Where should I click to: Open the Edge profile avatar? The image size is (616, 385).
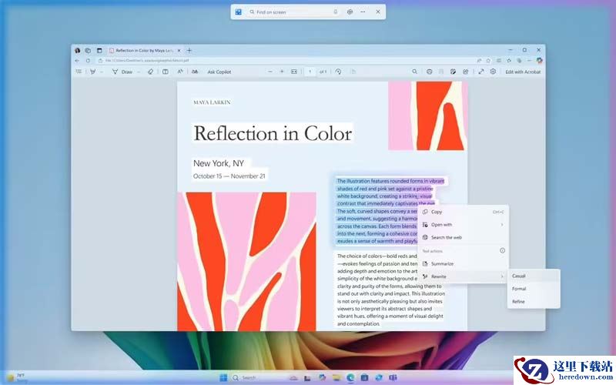(x=78, y=50)
